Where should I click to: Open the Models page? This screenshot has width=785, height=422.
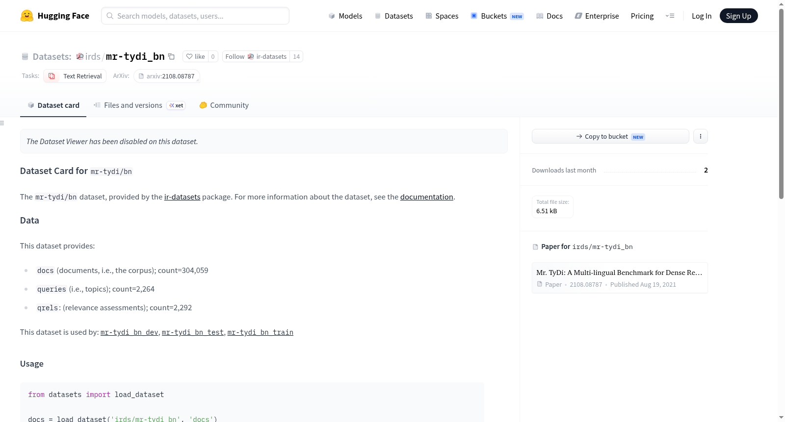tap(345, 16)
